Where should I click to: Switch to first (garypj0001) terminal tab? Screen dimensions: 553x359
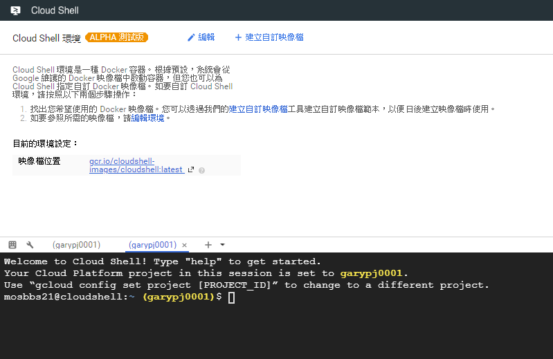(x=77, y=245)
